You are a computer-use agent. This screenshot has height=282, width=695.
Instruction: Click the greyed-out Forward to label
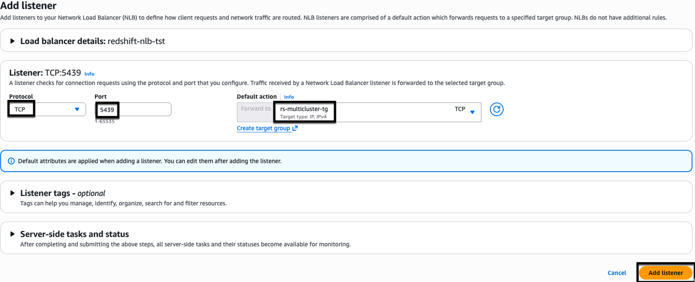[x=255, y=109]
